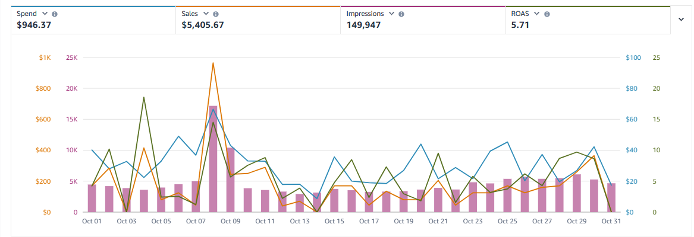This screenshot has width=694, height=237.
Task: Click the $100 spend axis label
Action: tap(633, 57)
